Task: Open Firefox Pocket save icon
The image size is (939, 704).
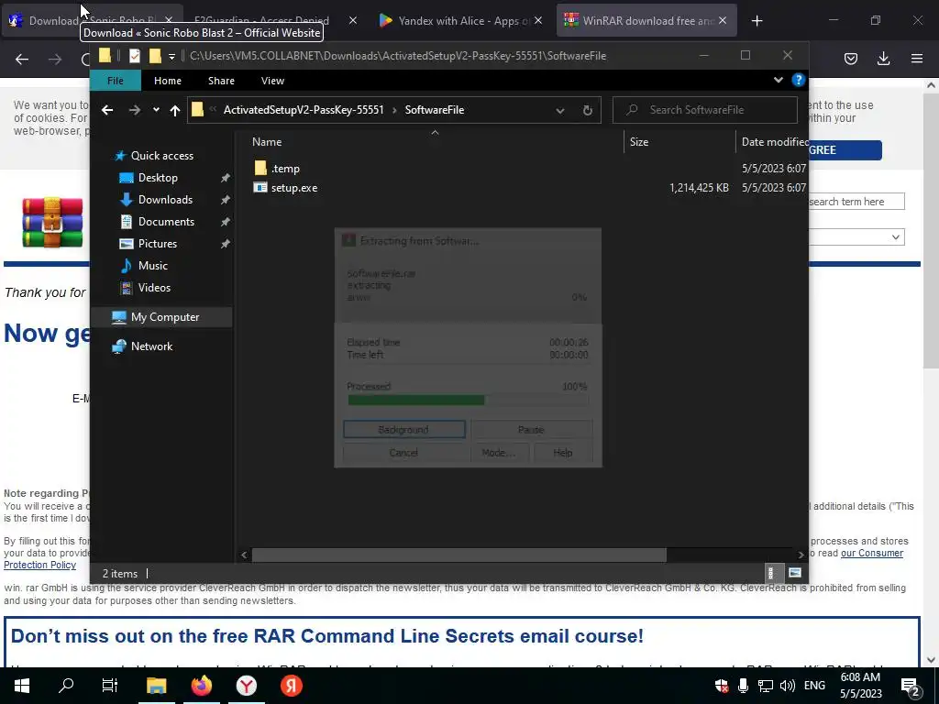Action: [851, 59]
